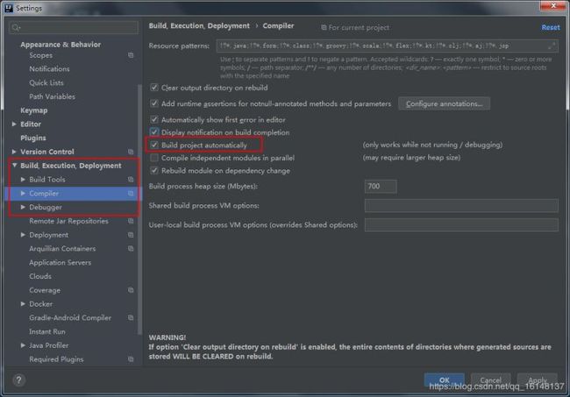Click User-local build process VM options field

coord(461,225)
